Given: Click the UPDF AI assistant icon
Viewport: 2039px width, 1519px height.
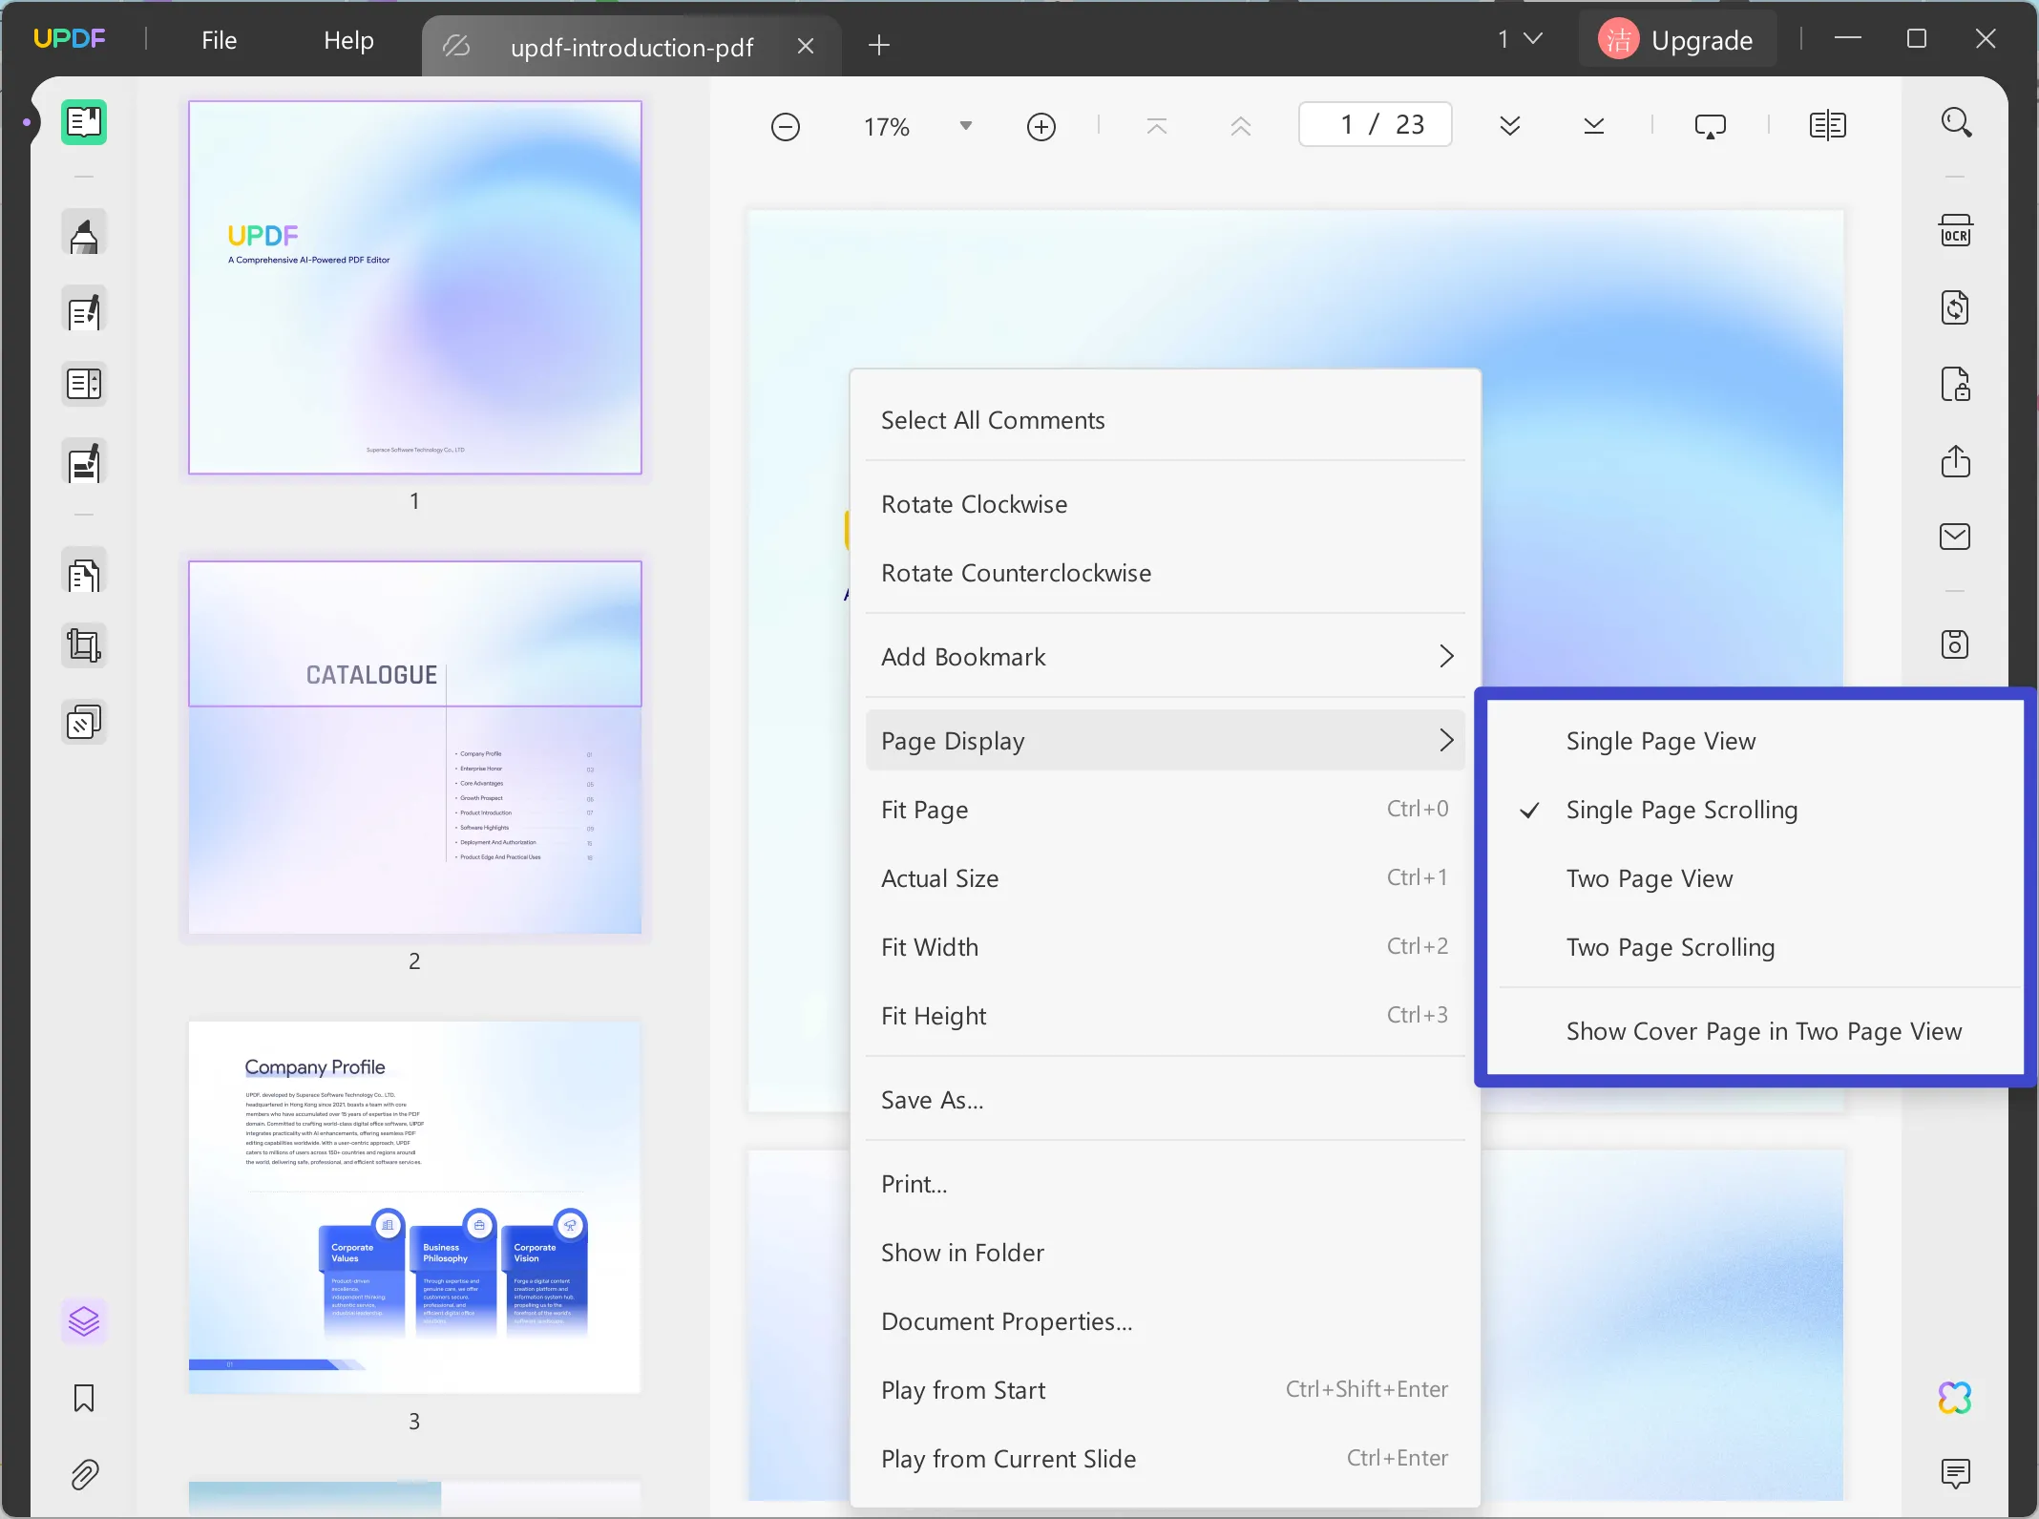Looking at the screenshot, I should (1955, 1399).
